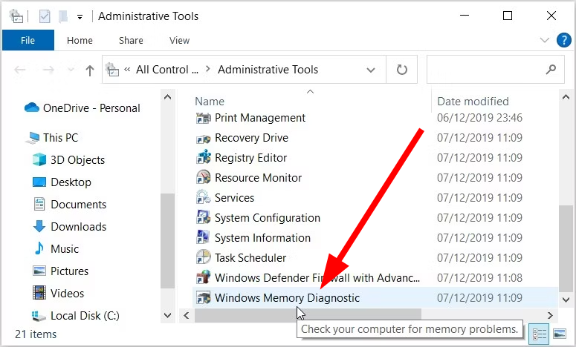
Task: Open the Quick Access Toolbar dropdown
Action: coord(80,16)
